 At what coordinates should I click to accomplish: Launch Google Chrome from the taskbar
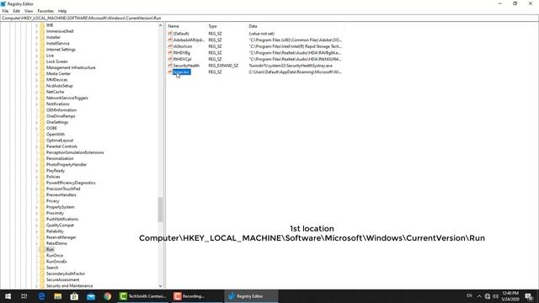(107, 296)
